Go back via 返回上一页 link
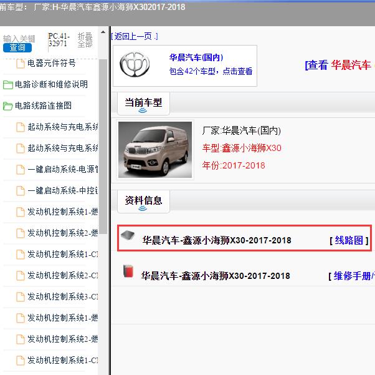 135,36
